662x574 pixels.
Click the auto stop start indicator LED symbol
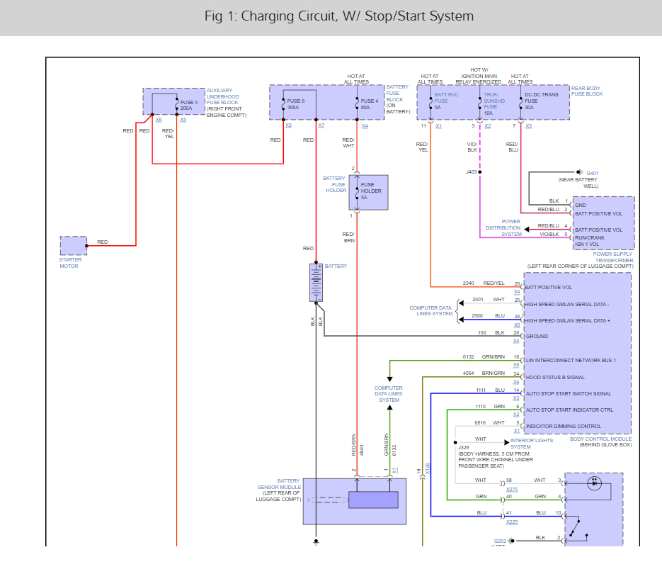[595, 483]
